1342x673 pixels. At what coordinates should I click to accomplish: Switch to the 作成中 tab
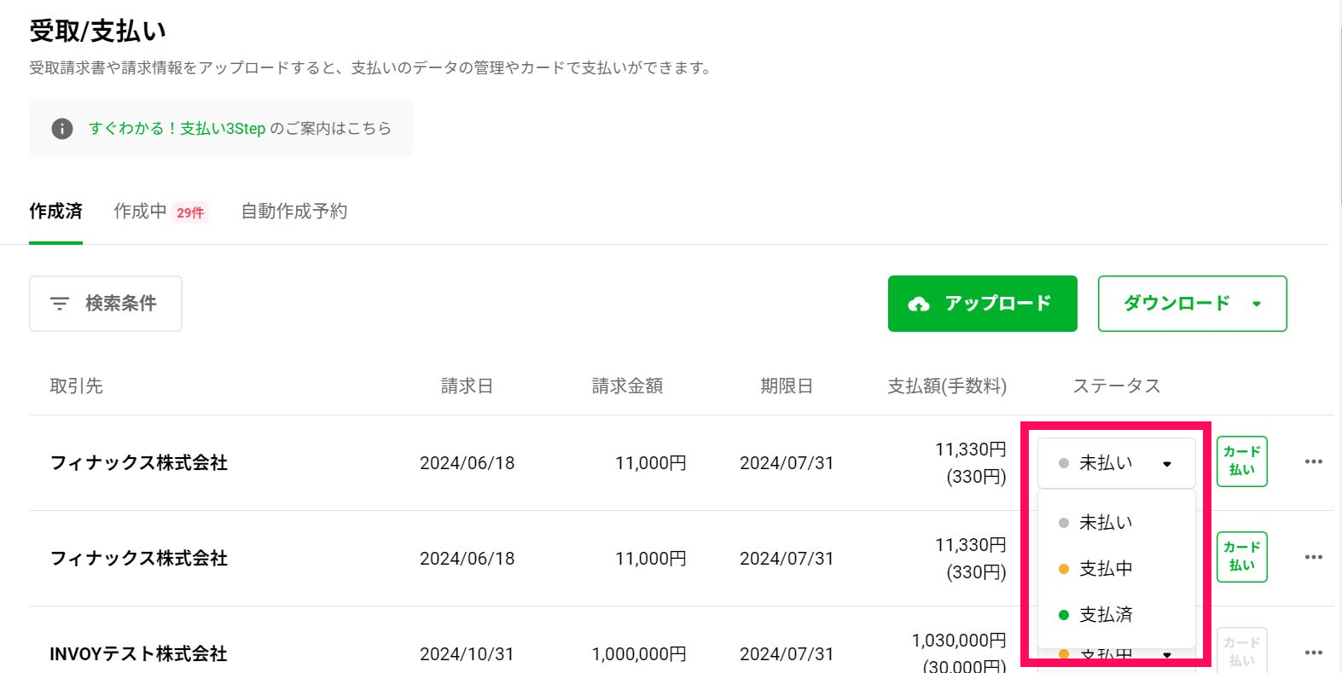tap(140, 212)
